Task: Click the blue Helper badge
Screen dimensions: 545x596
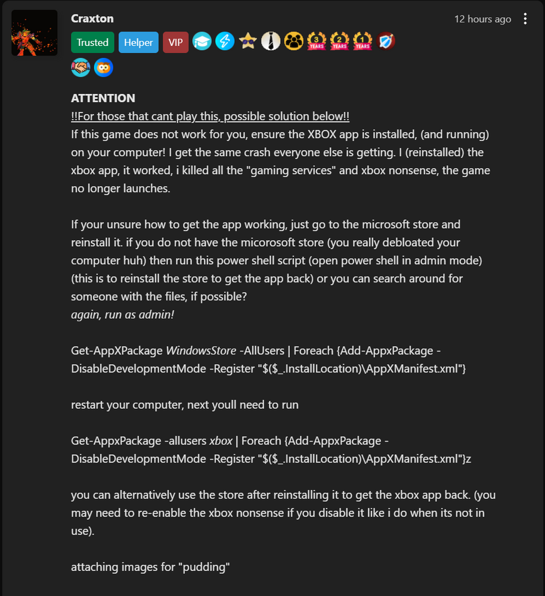Action: pos(138,42)
